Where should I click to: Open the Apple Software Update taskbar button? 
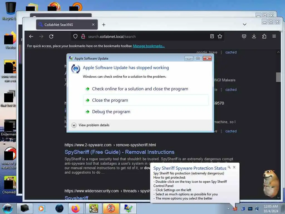tap(128, 208)
